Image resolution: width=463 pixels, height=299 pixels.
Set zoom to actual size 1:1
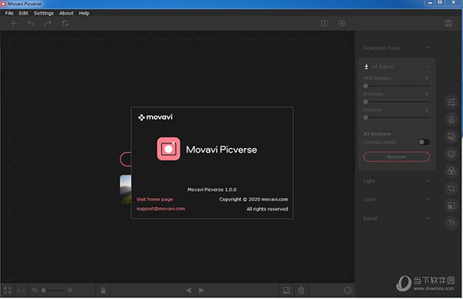coord(22,291)
